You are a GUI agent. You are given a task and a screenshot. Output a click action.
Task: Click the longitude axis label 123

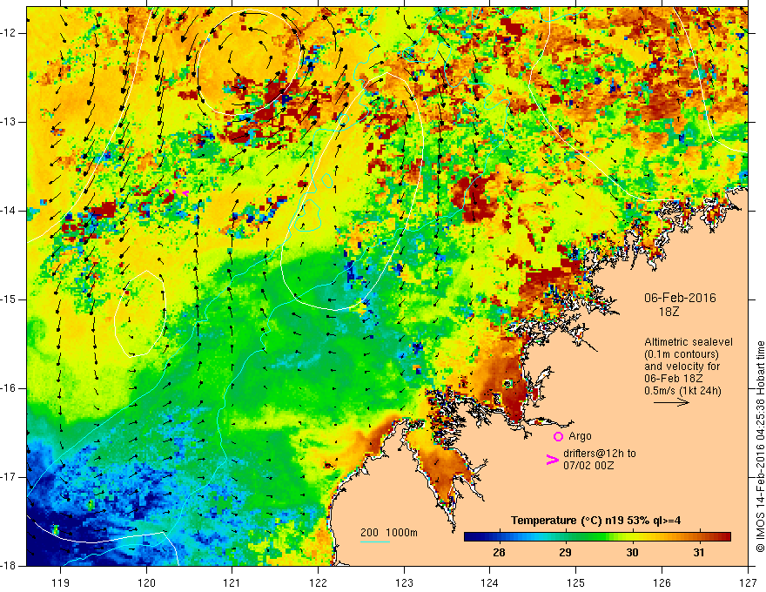point(404,582)
